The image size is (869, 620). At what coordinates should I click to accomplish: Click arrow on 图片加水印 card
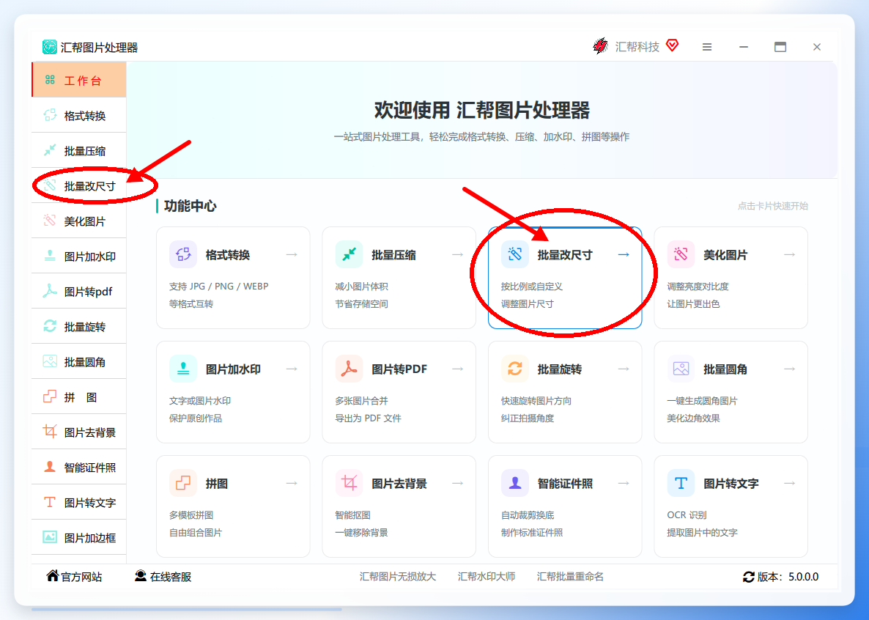point(292,369)
